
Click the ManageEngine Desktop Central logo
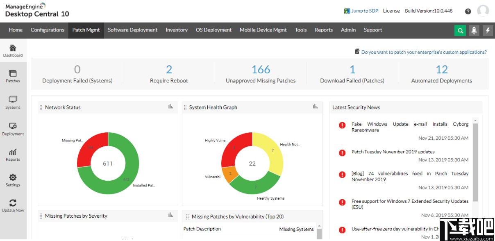37,10
